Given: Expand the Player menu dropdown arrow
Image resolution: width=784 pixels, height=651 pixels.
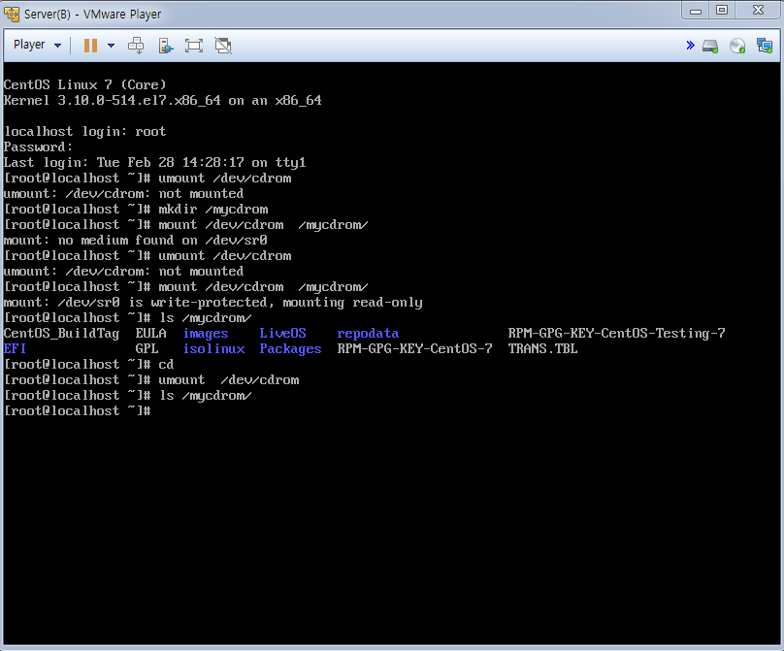Looking at the screenshot, I should click(x=57, y=46).
